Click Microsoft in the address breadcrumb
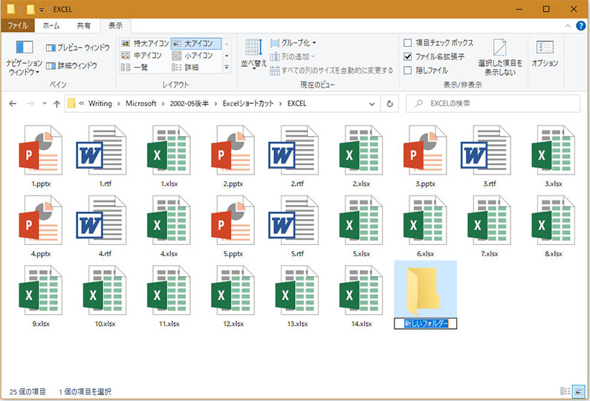 pyautogui.click(x=141, y=103)
